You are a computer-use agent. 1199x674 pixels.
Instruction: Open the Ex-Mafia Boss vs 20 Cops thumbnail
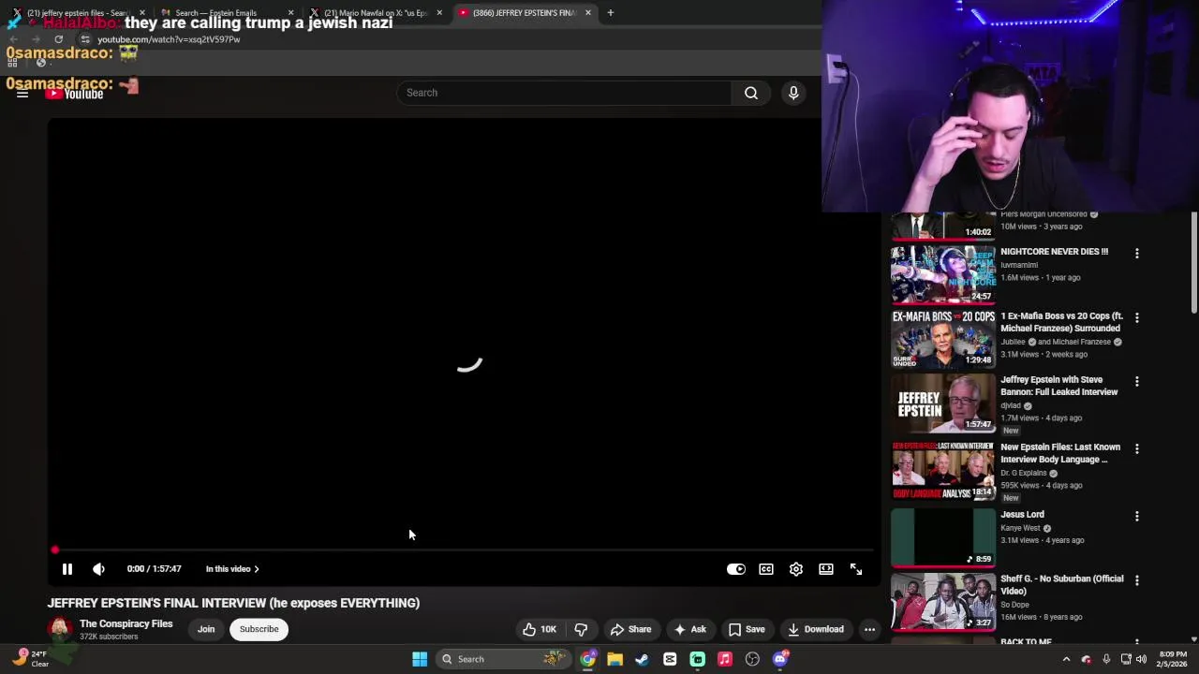tap(943, 339)
